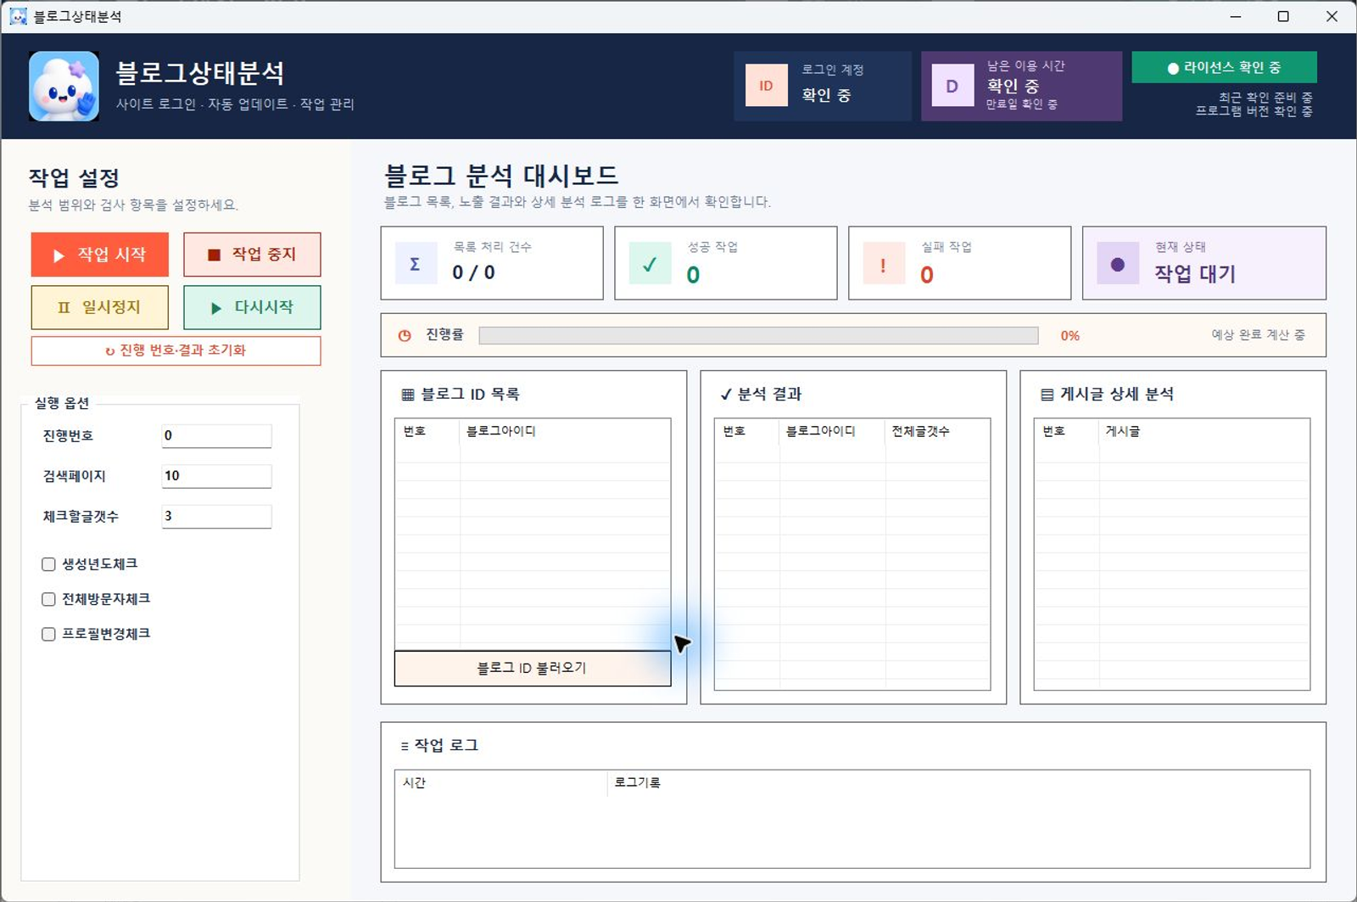Click 프로그램 버전 확인 중 status text
The image size is (1357, 902).
1254,111
